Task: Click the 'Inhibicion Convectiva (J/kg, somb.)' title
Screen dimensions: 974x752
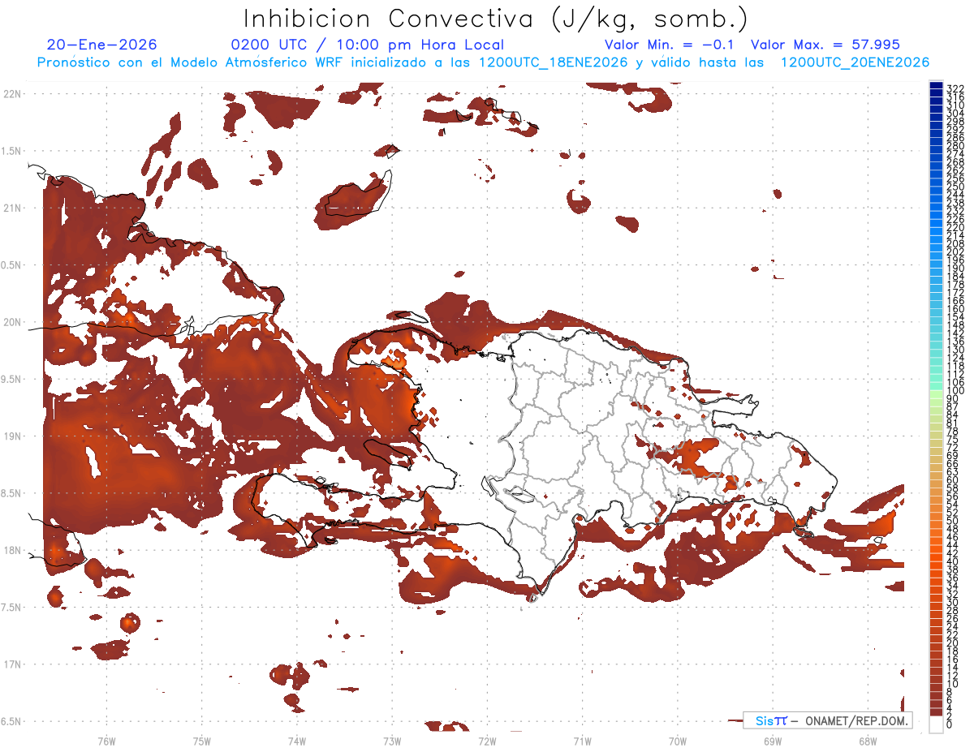Action: tap(496, 19)
